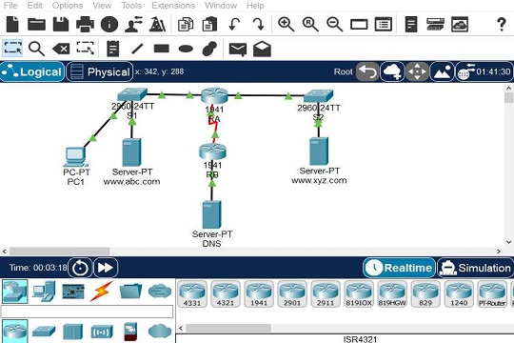Launch the Activity Wizard icon
The width and height of the screenshot is (514, 343).
pos(133,24)
